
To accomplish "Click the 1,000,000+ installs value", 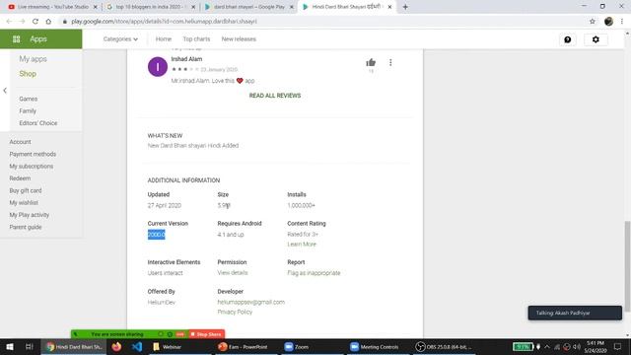I will [x=301, y=205].
